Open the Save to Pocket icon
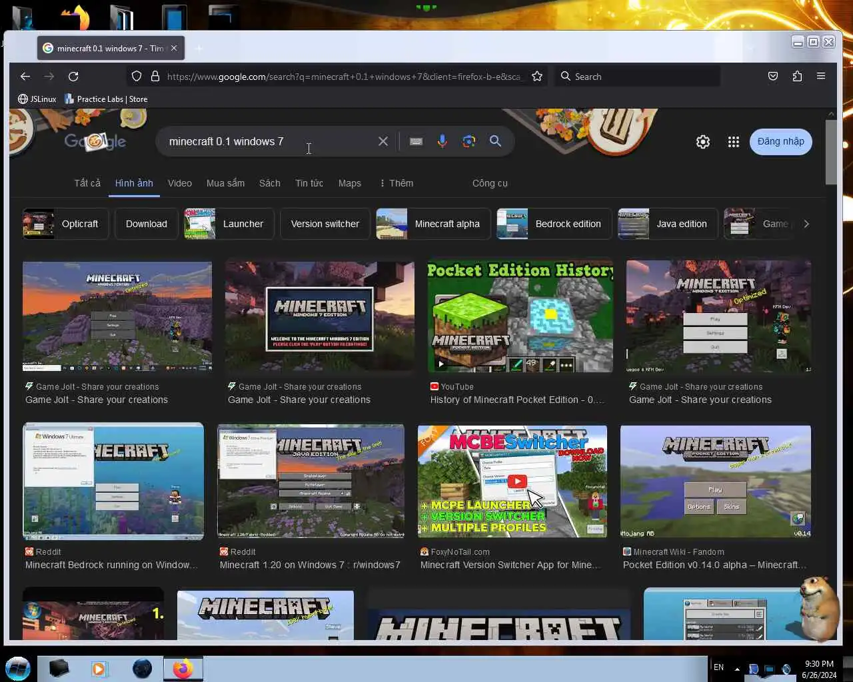The height and width of the screenshot is (682, 853). [x=773, y=77]
